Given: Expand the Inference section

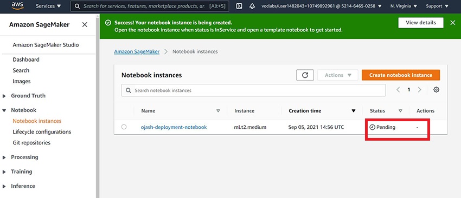Looking at the screenshot, I should pos(4,186).
